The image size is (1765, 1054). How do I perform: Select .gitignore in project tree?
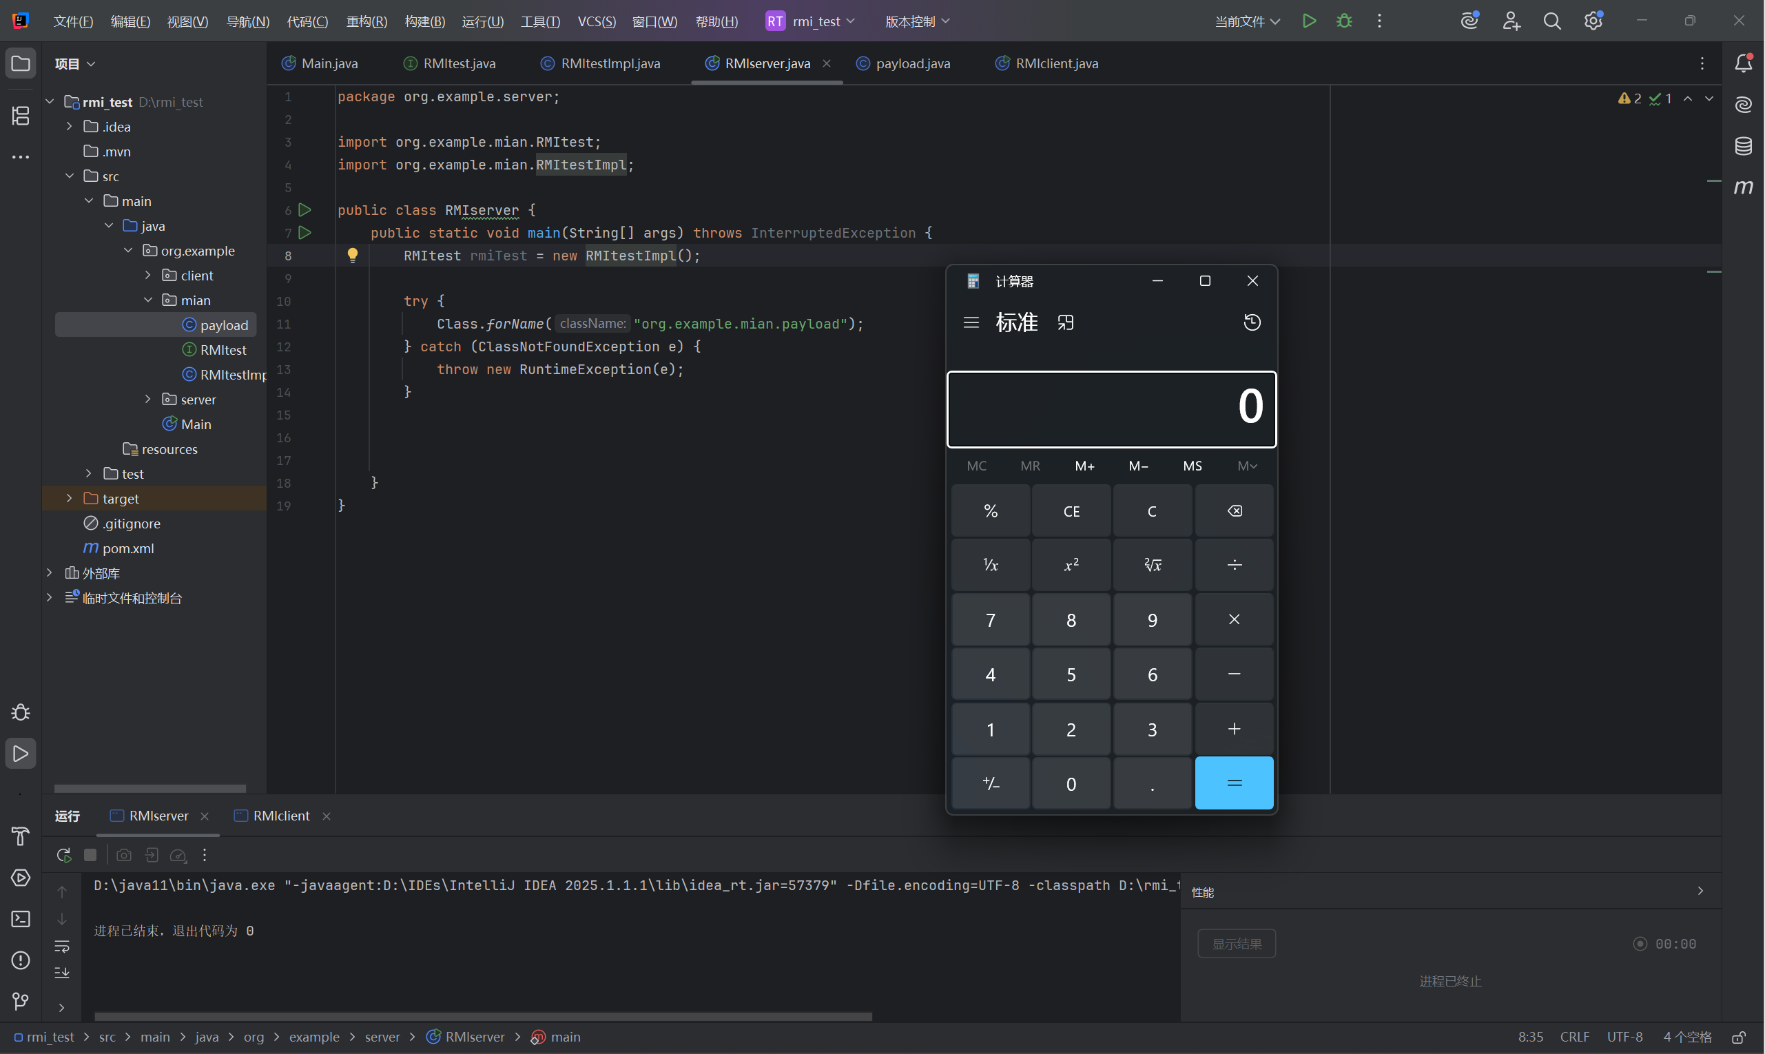tap(132, 524)
